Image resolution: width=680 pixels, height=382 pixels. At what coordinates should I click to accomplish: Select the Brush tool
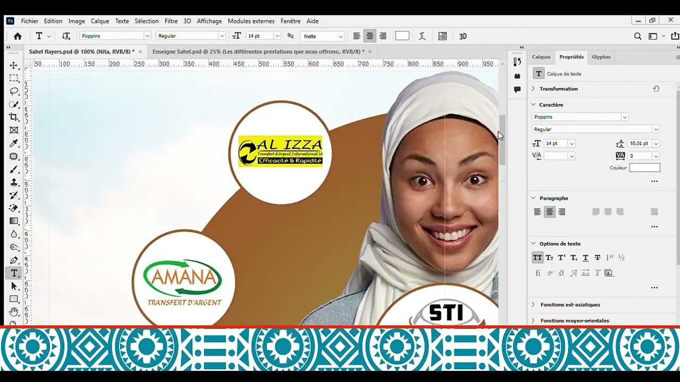14,169
